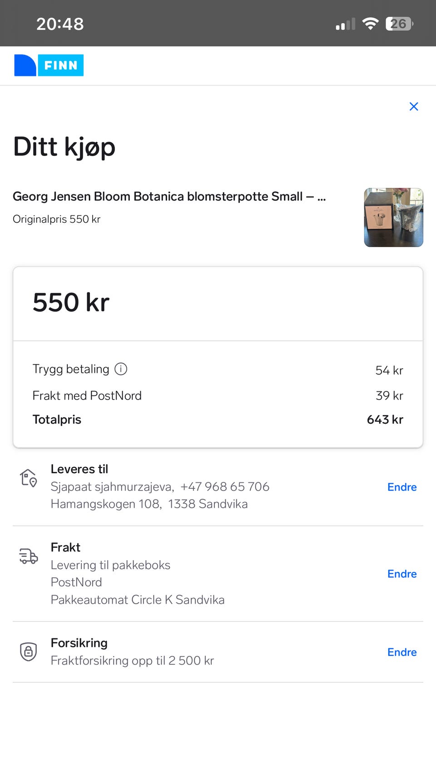Change delivery address with Endre link
Image resolution: width=436 pixels, height=781 pixels.
click(402, 487)
